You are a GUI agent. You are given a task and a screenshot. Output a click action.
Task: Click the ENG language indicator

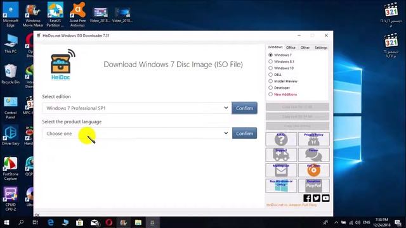tap(367, 222)
